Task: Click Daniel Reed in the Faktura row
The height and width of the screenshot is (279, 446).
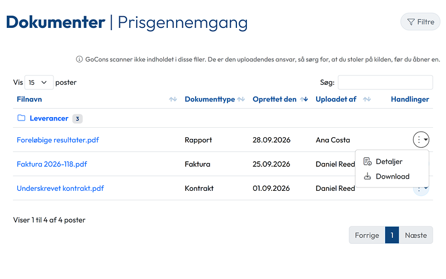Action: (336, 164)
